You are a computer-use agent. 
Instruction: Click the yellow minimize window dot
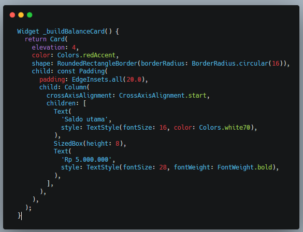21,15
